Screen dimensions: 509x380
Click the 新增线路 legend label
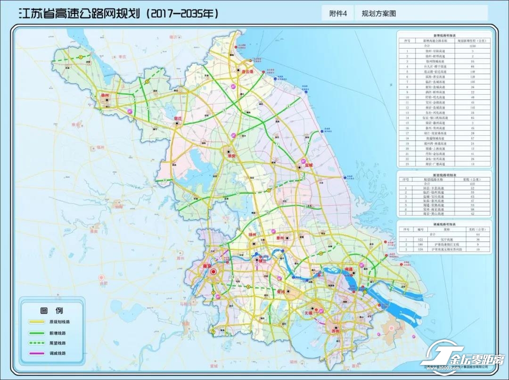58,333
